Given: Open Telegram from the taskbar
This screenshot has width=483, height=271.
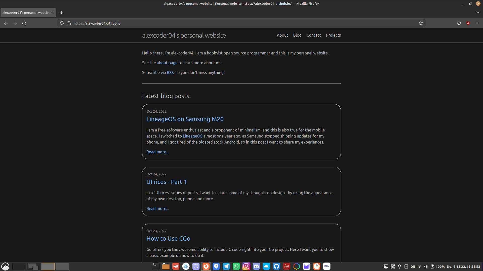Looking at the screenshot, I should [226, 266].
